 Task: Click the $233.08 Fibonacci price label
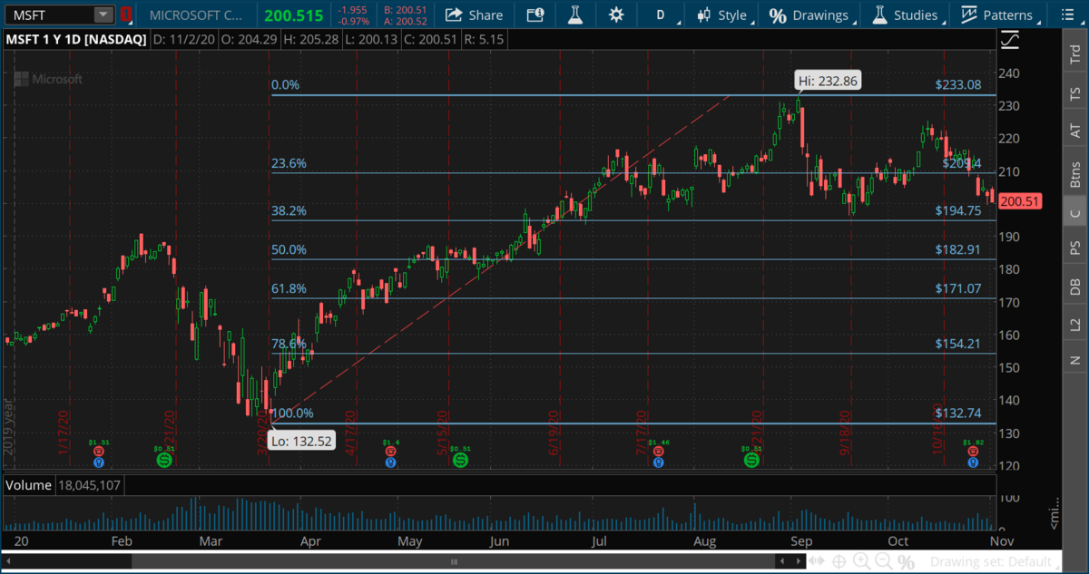point(958,84)
